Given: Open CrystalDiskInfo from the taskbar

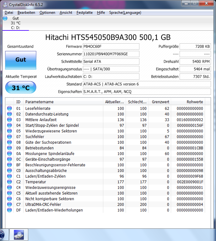Looking at the screenshot, I should (x=19, y=235).
